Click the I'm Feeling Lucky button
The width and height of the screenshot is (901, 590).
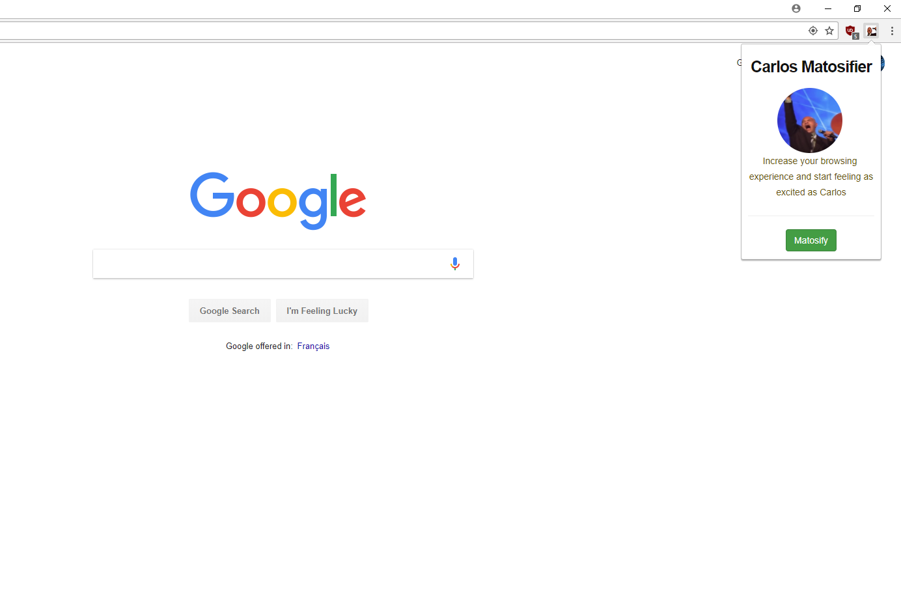322,311
